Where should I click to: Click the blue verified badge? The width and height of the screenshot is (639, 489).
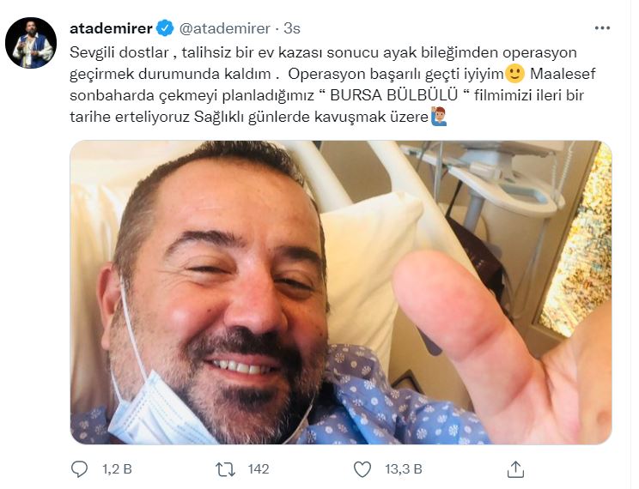pos(165,28)
